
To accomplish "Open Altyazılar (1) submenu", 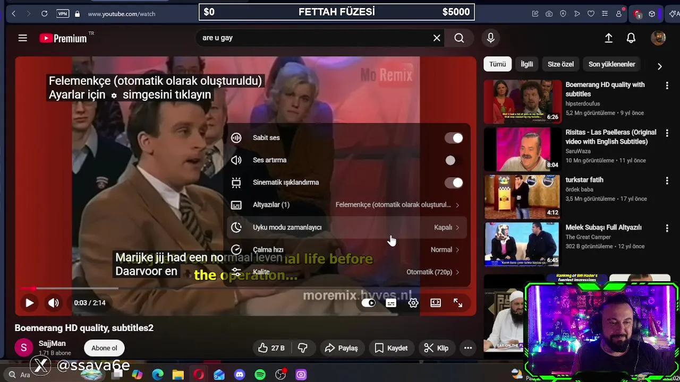I will [x=348, y=205].
